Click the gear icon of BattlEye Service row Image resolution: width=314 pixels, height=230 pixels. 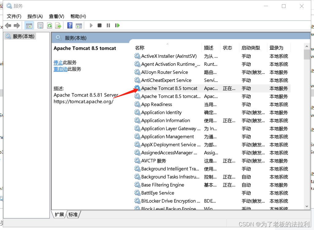(x=137, y=193)
